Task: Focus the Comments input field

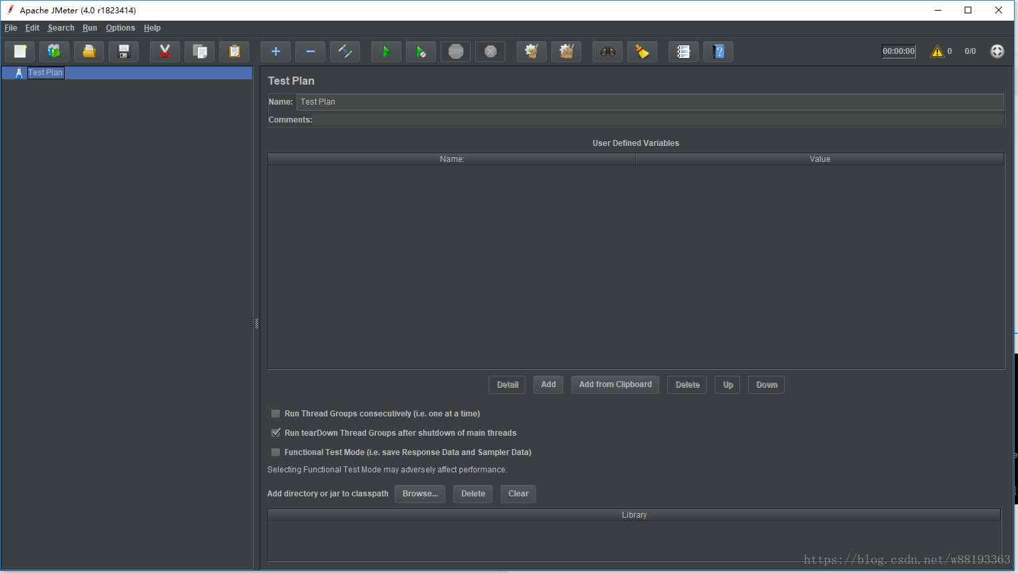Action: [659, 120]
